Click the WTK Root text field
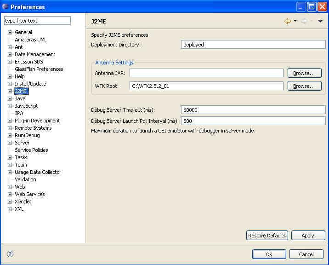 (206, 86)
